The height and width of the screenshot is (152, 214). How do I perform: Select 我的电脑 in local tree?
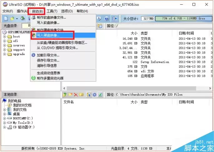click(14, 101)
